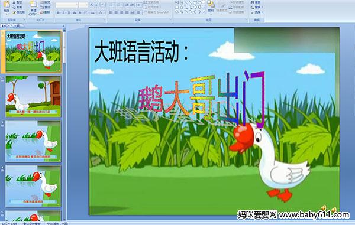Click the Increase Font Size icon
355x225 pixels.
(92, 5)
